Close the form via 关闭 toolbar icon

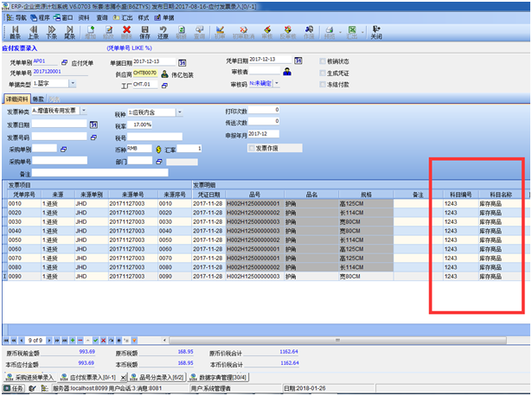[375, 32]
